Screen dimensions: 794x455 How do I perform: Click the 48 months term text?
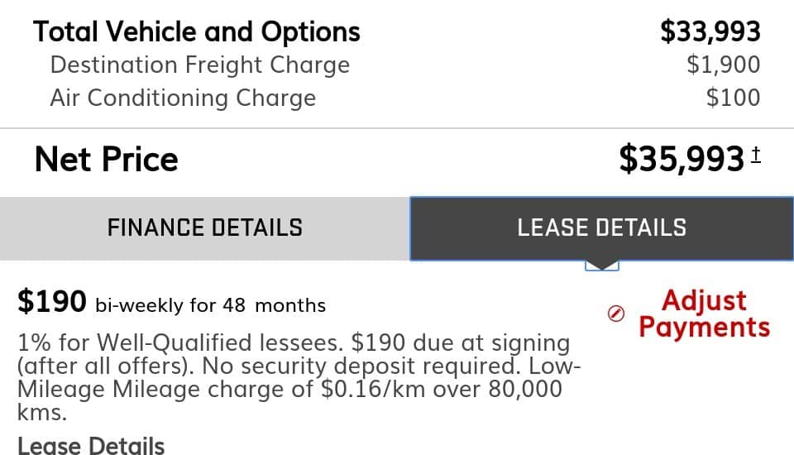(x=274, y=305)
